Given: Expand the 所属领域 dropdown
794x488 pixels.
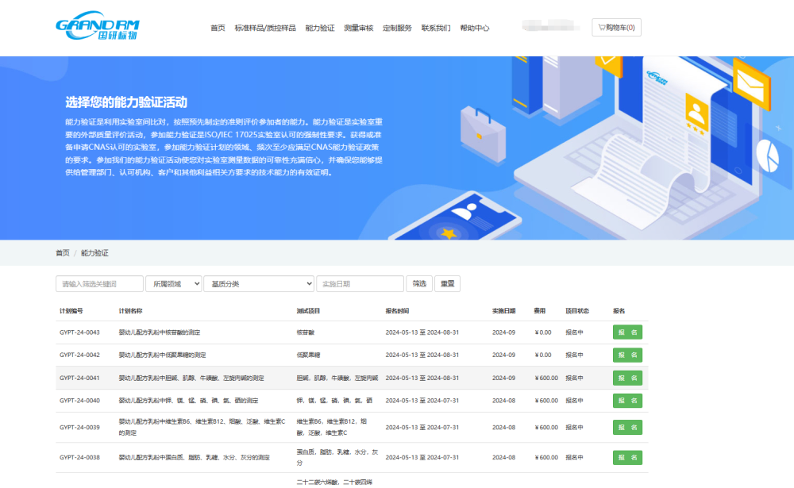Looking at the screenshot, I should (x=173, y=284).
